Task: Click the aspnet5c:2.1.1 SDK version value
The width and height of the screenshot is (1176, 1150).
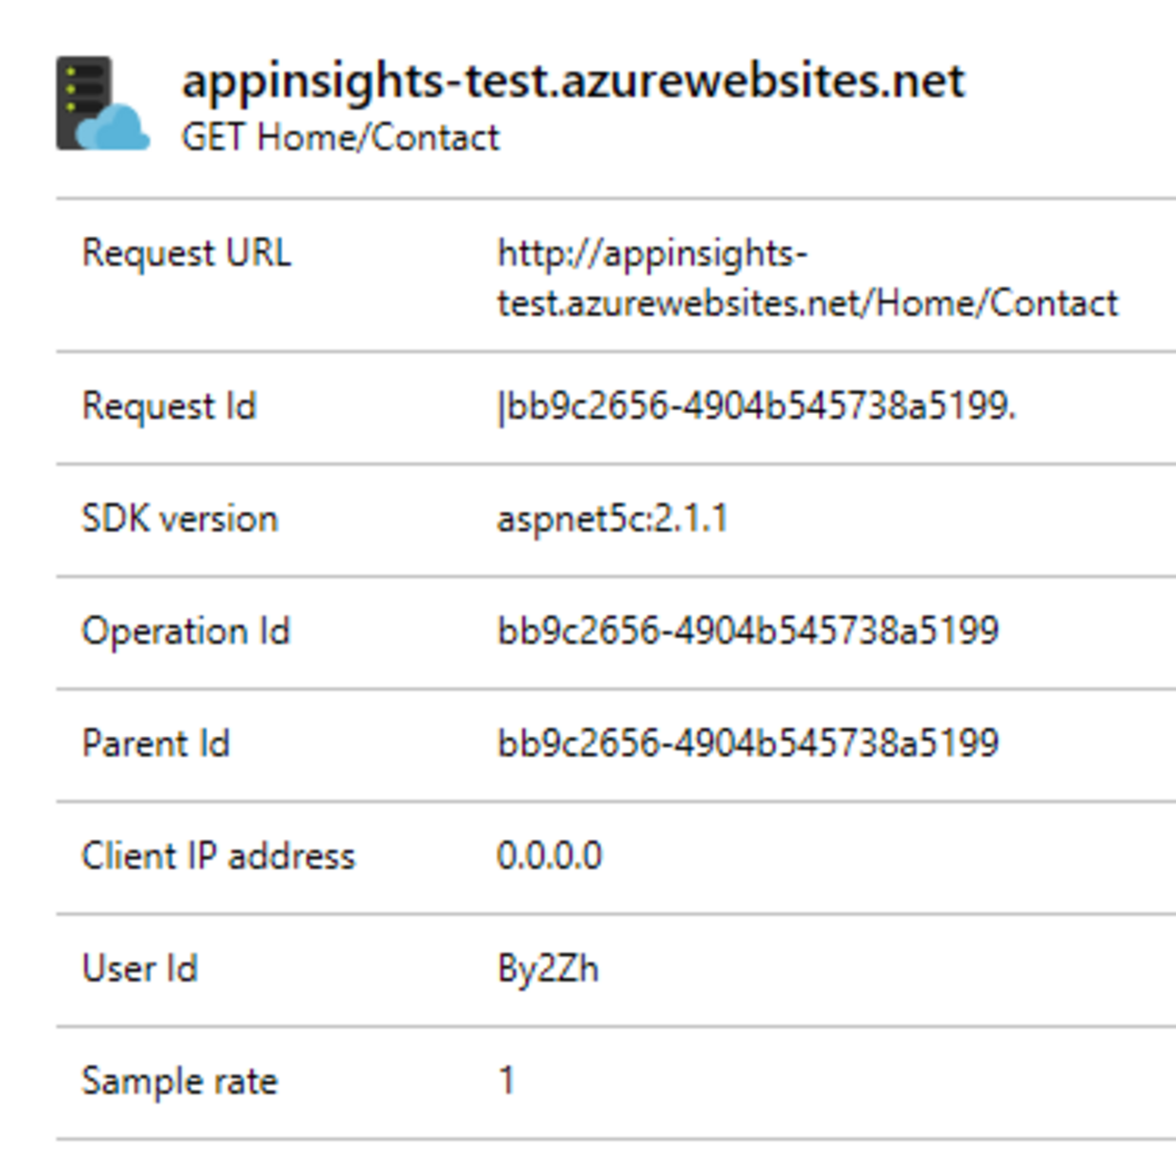Action: coord(612,519)
